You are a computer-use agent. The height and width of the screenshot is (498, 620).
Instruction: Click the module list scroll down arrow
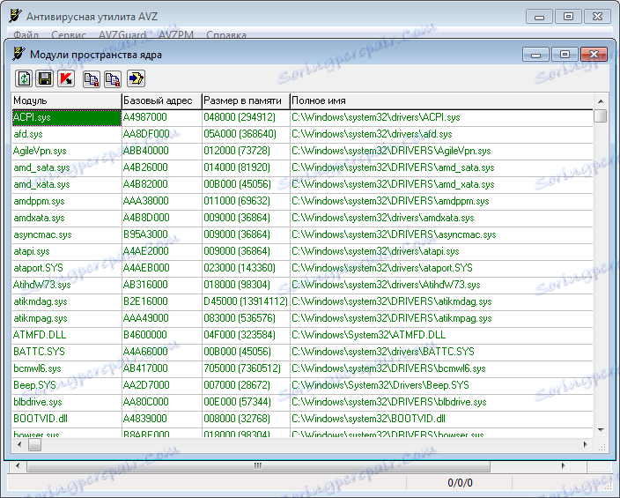point(601,430)
